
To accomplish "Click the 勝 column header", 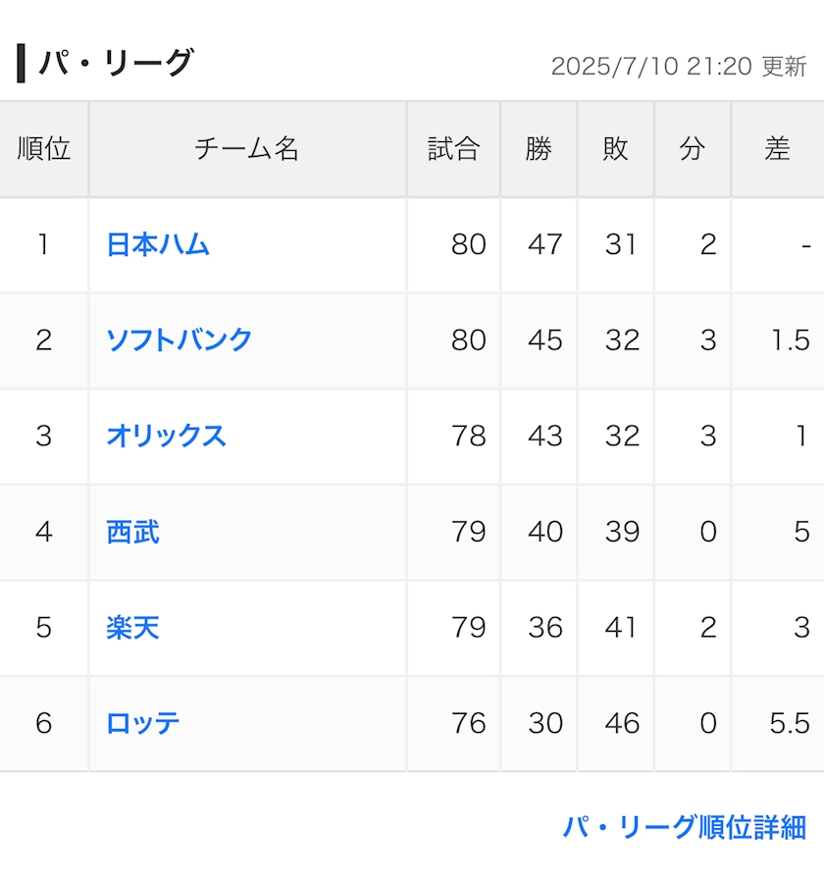I will [539, 149].
